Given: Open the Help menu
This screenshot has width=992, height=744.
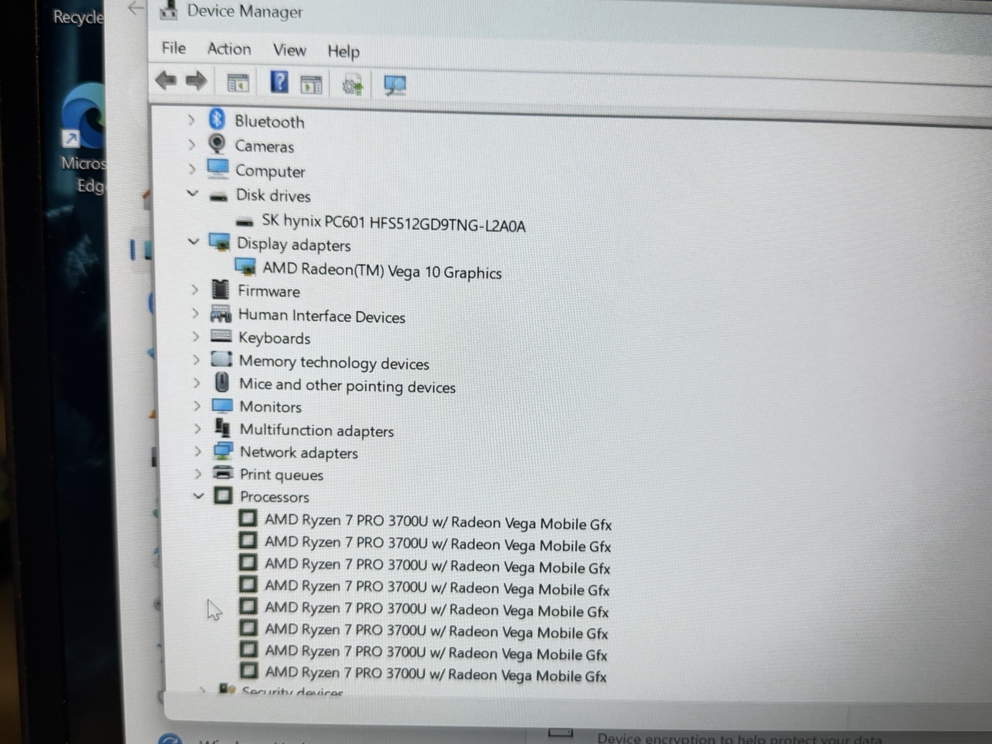Looking at the screenshot, I should pyautogui.click(x=343, y=51).
